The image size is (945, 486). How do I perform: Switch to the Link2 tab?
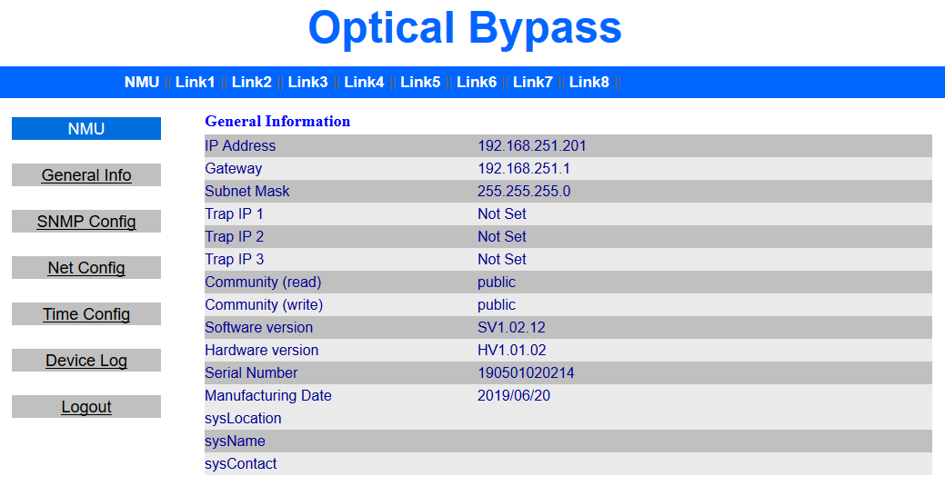[251, 82]
